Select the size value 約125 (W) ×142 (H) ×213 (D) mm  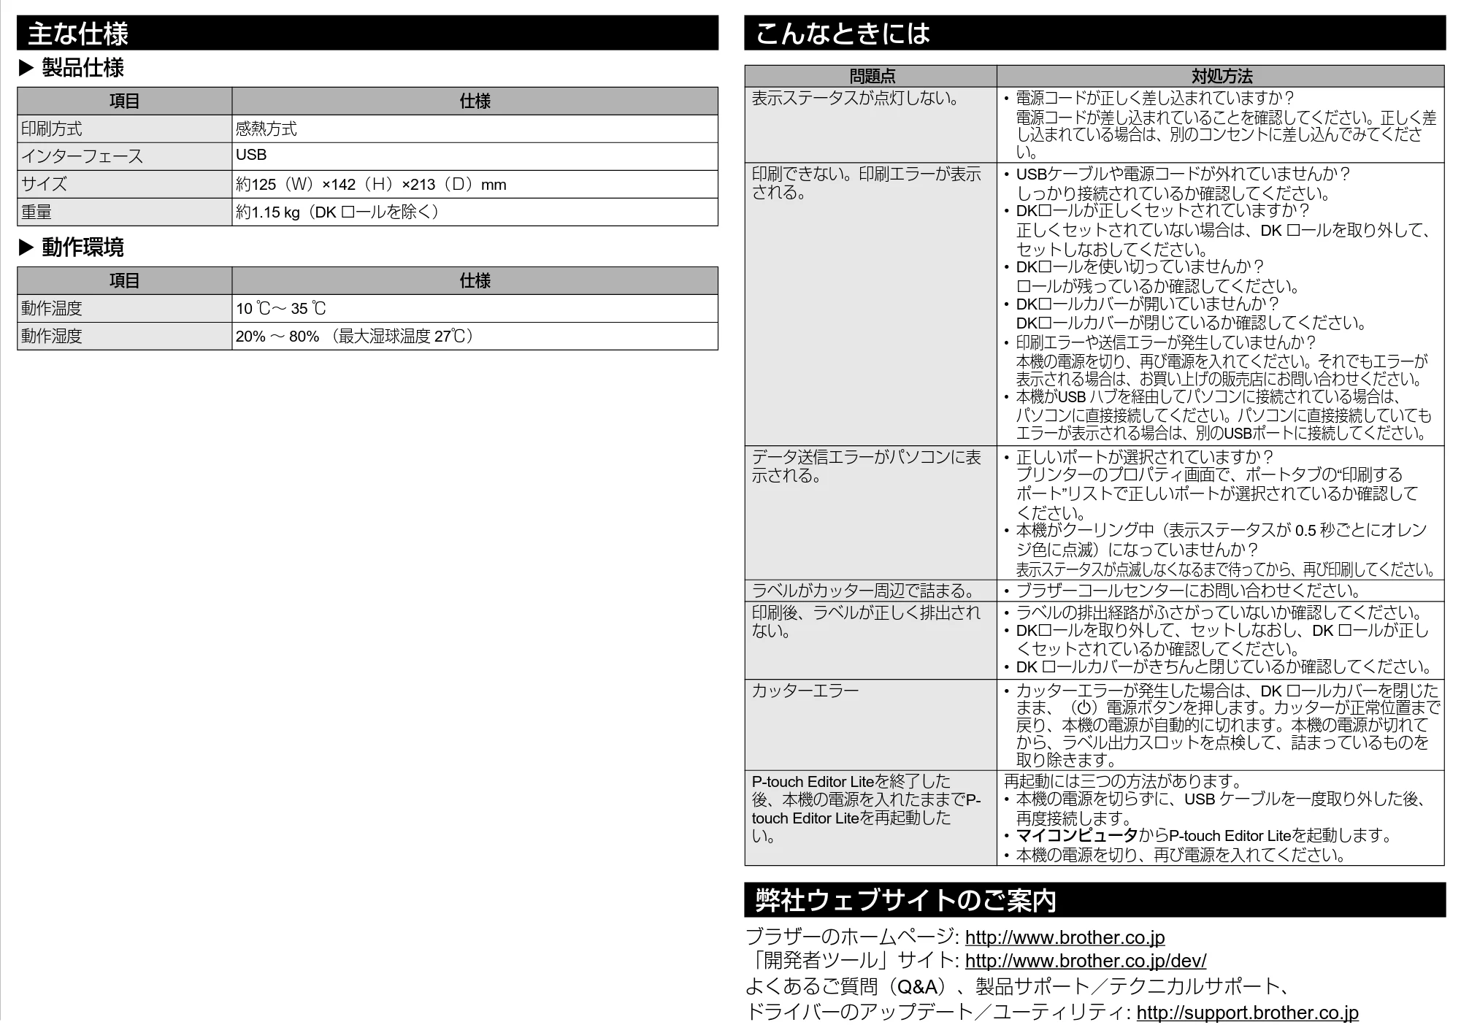click(475, 184)
